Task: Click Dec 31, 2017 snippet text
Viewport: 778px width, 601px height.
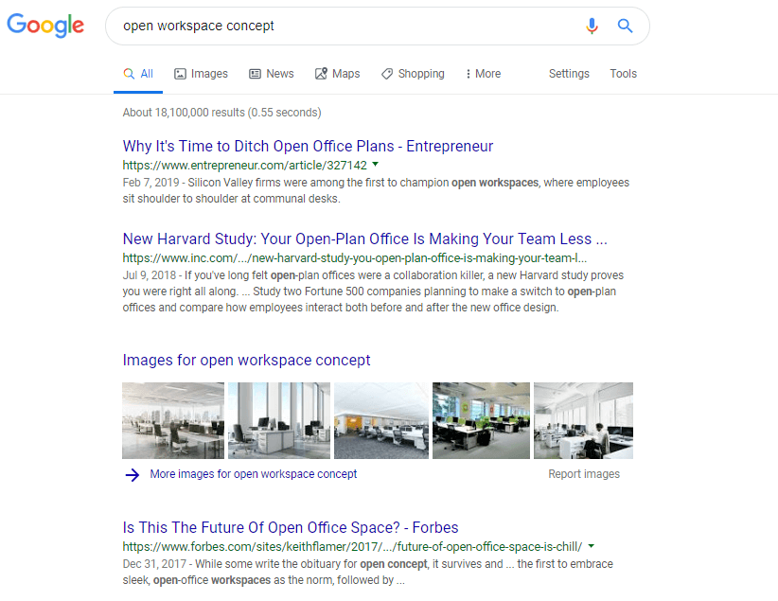Action: coord(367,572)
